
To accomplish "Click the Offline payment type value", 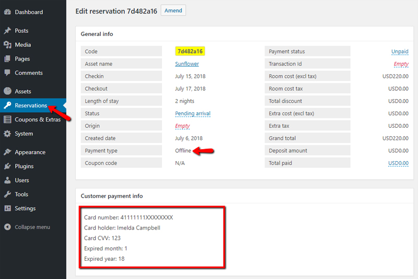I will pos(183,151).
